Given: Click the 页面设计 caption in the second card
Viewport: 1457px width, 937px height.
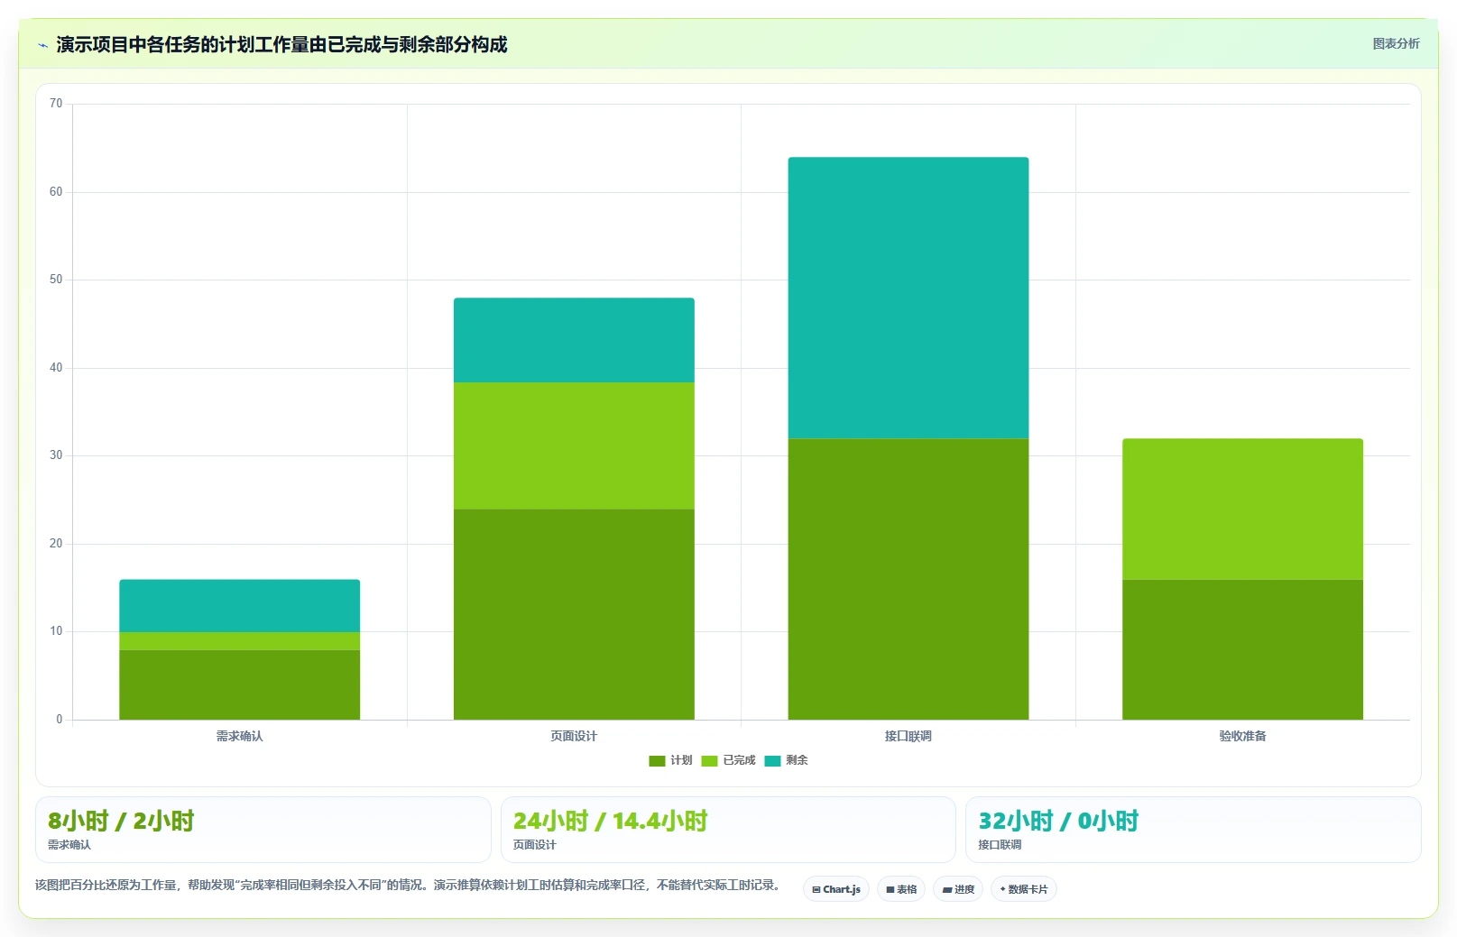Looking at the screenshot, I should pos(535,845).
